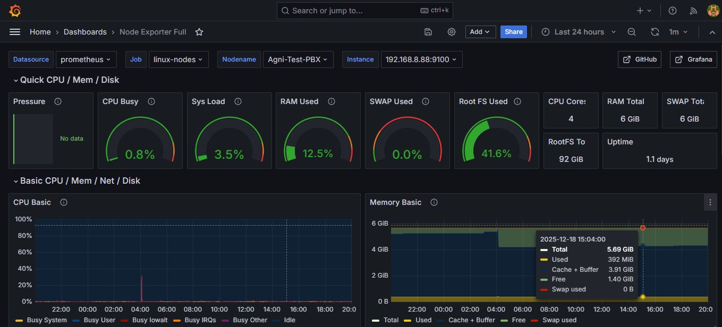Click the CPU Busy panel info icon
This screenshot has height=327, width=722.
coord(151,101)
